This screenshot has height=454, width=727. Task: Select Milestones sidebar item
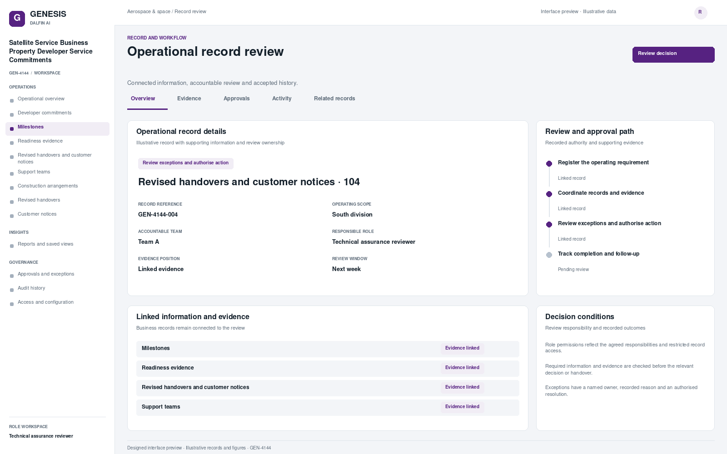57,128
